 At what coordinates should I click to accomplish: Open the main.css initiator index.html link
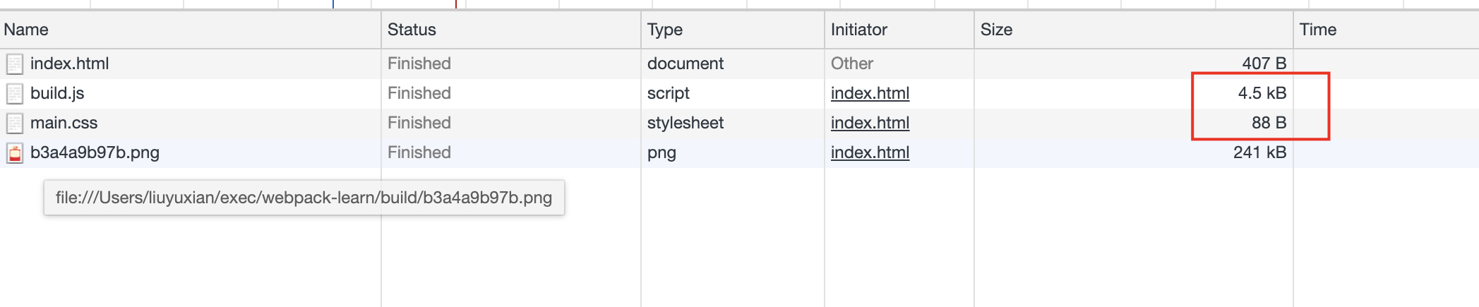(870, 123)
